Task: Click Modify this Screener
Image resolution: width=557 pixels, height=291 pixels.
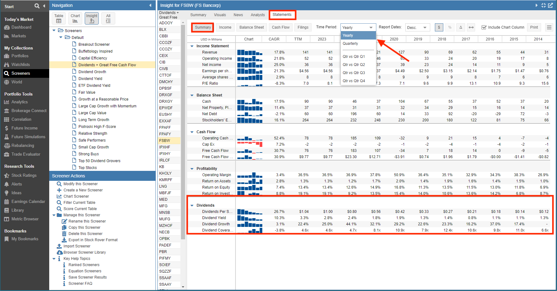Action: [80, 184]
